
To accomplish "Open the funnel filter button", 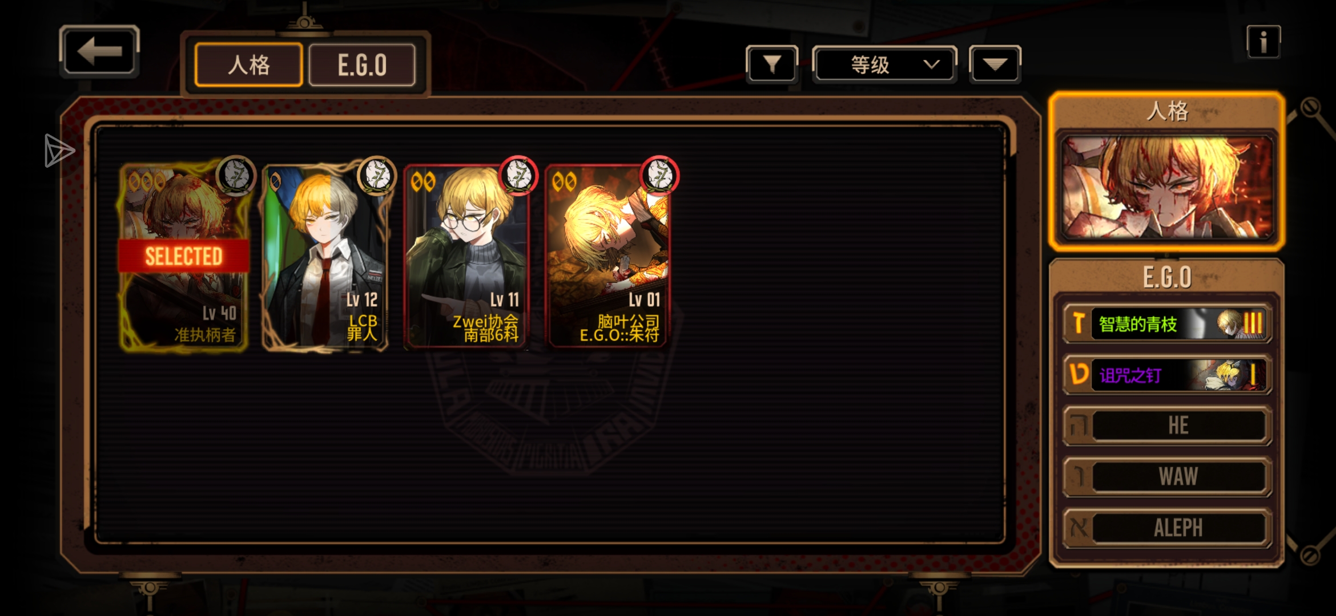I will click(772, 64).
